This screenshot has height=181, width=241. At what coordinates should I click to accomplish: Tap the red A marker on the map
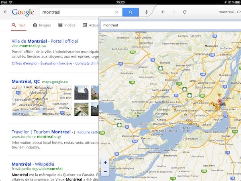click(220, 102)
